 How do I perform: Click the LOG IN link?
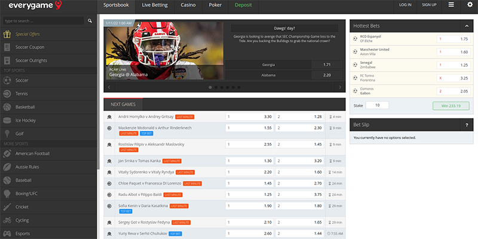405,5
